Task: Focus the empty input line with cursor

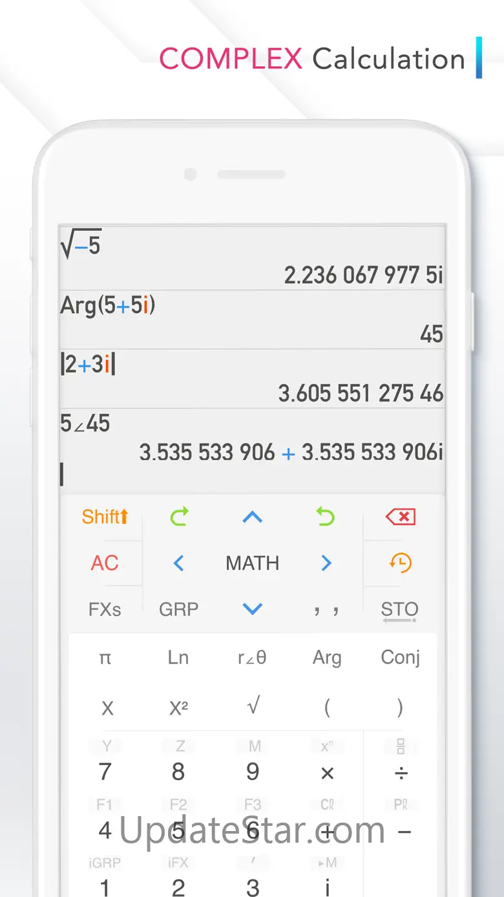Action: [x=252, y=476]
